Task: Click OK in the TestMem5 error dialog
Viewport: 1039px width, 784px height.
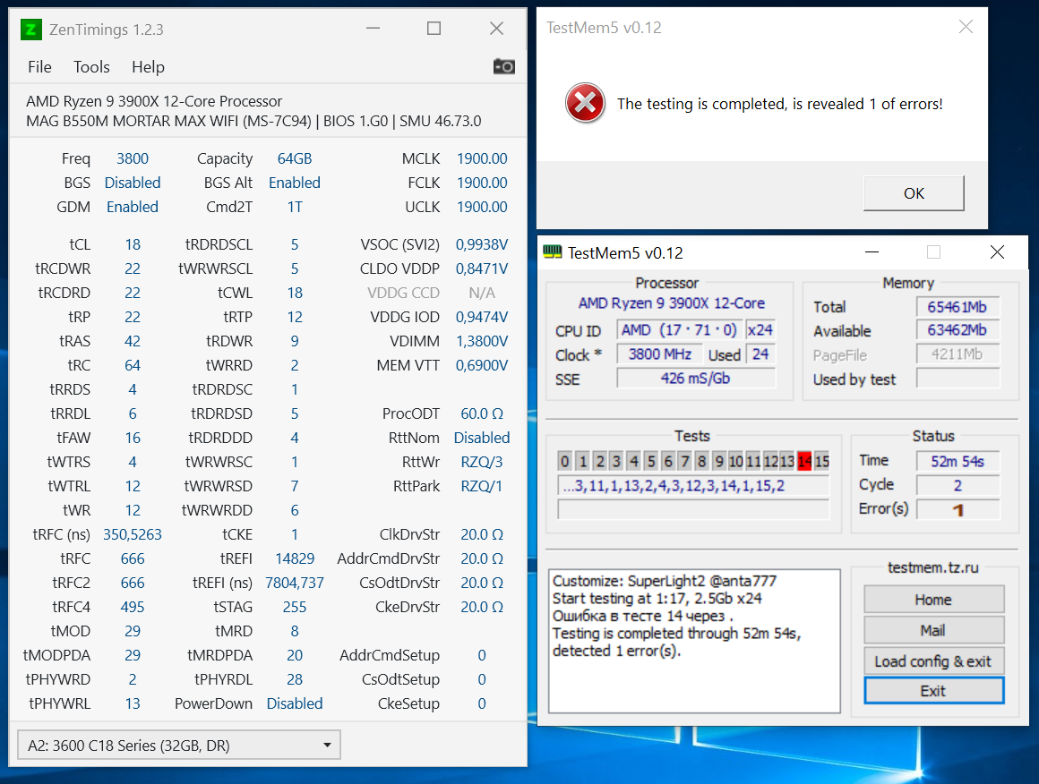Action: [914, 193]
